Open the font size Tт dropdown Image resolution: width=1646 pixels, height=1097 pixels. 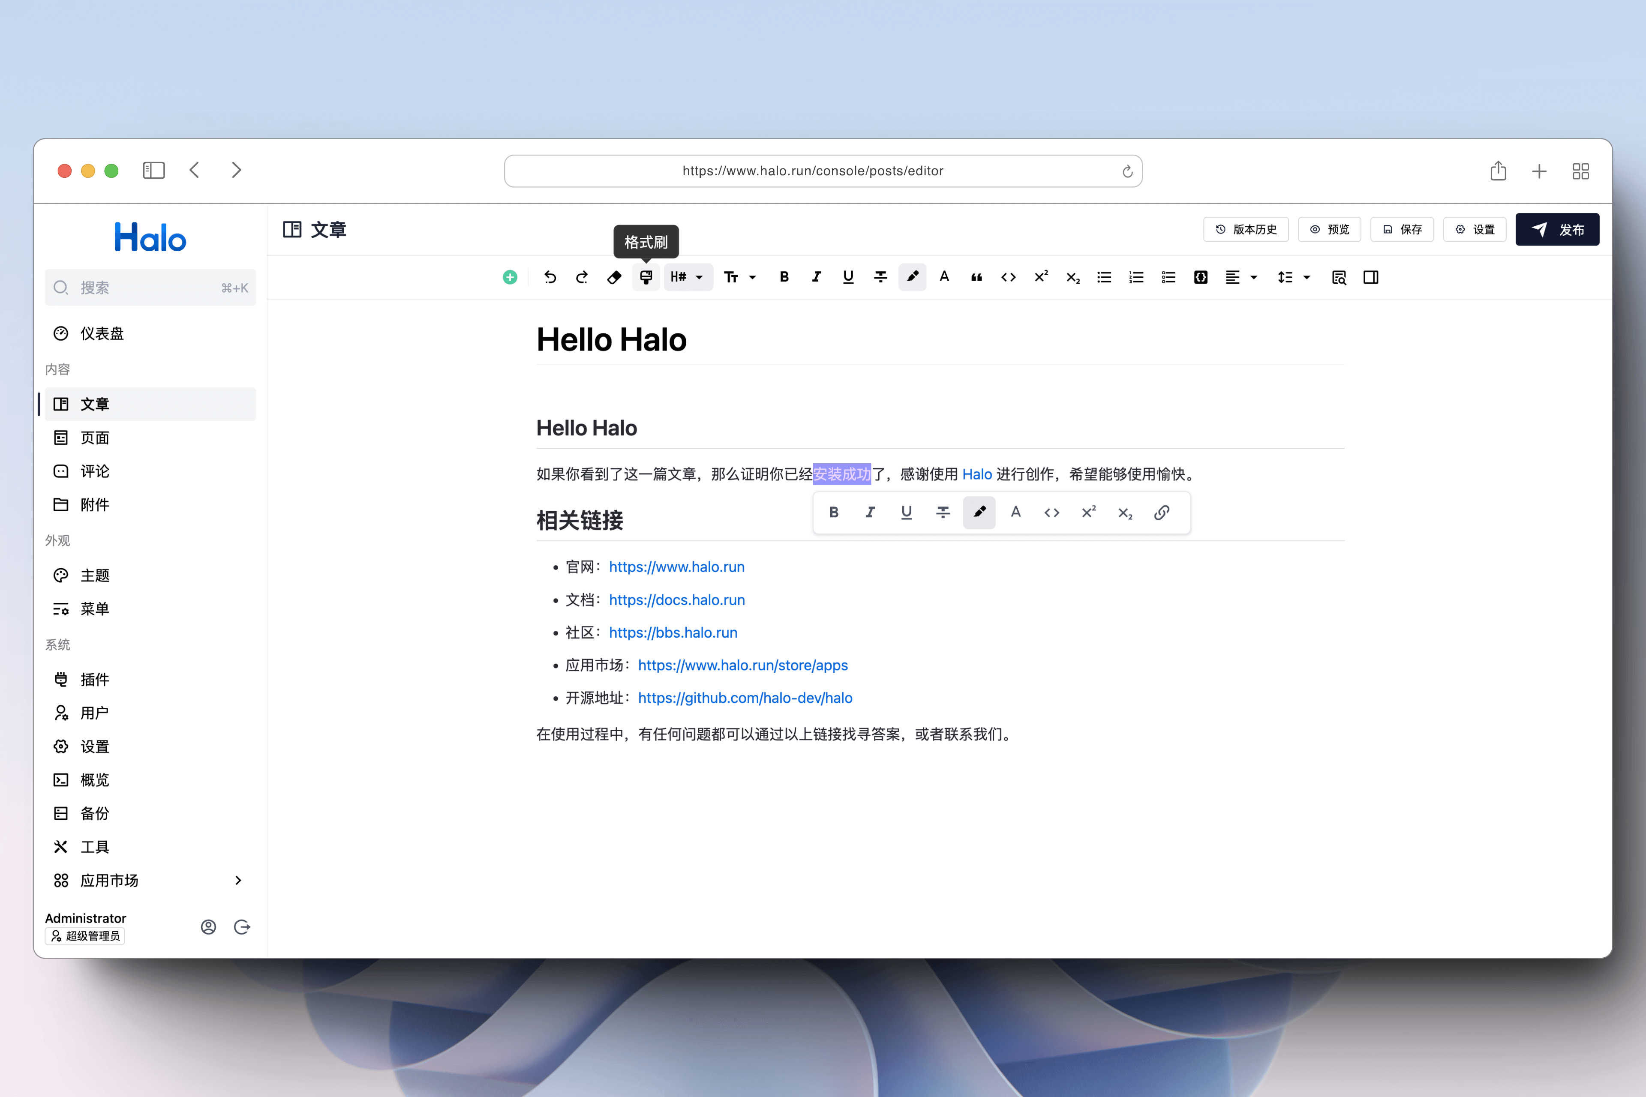pyautogui.click(x=740, y=277)
